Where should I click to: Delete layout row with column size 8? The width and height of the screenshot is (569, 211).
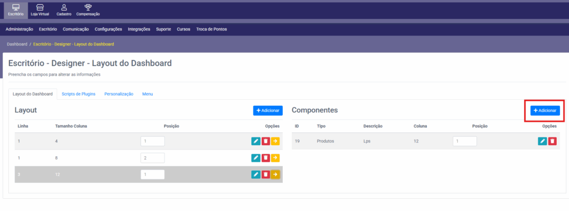266,158
